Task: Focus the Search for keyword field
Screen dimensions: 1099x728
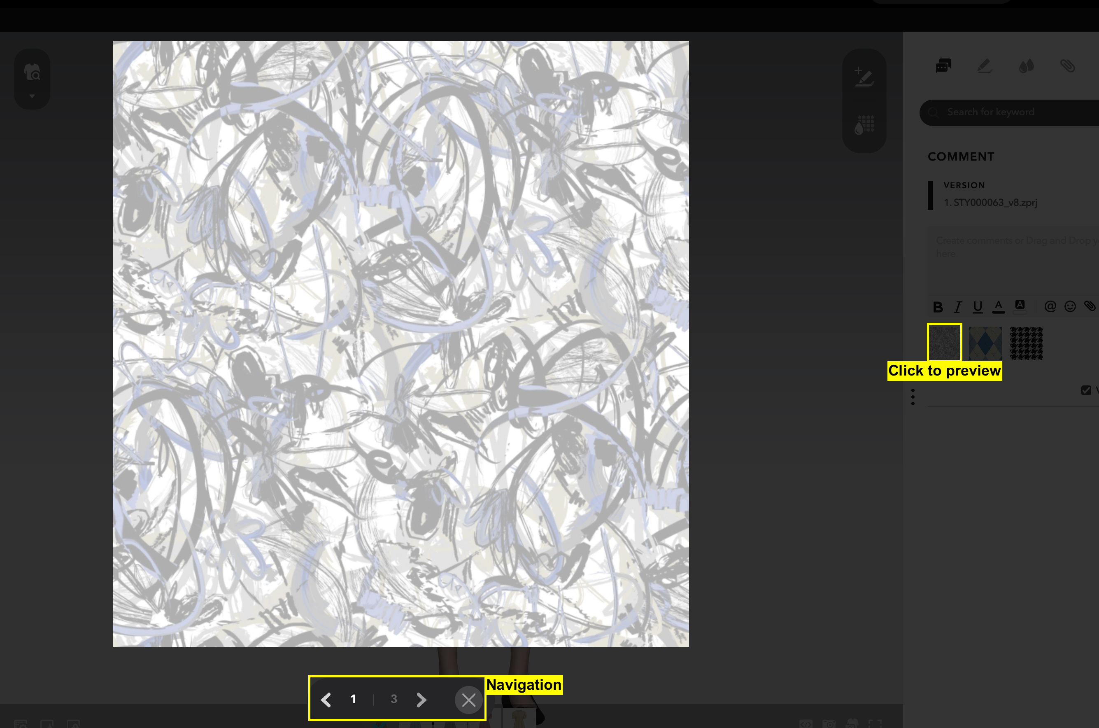Action: coord(1009,112)
